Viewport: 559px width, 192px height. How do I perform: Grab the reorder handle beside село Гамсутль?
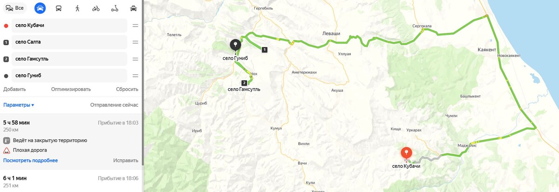pyautogui.click(x=135, y=59)
